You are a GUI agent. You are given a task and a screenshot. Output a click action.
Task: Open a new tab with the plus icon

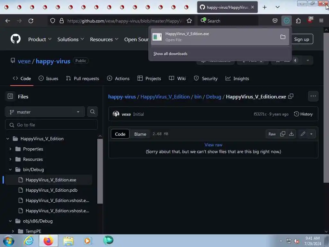tap(265, 7)
